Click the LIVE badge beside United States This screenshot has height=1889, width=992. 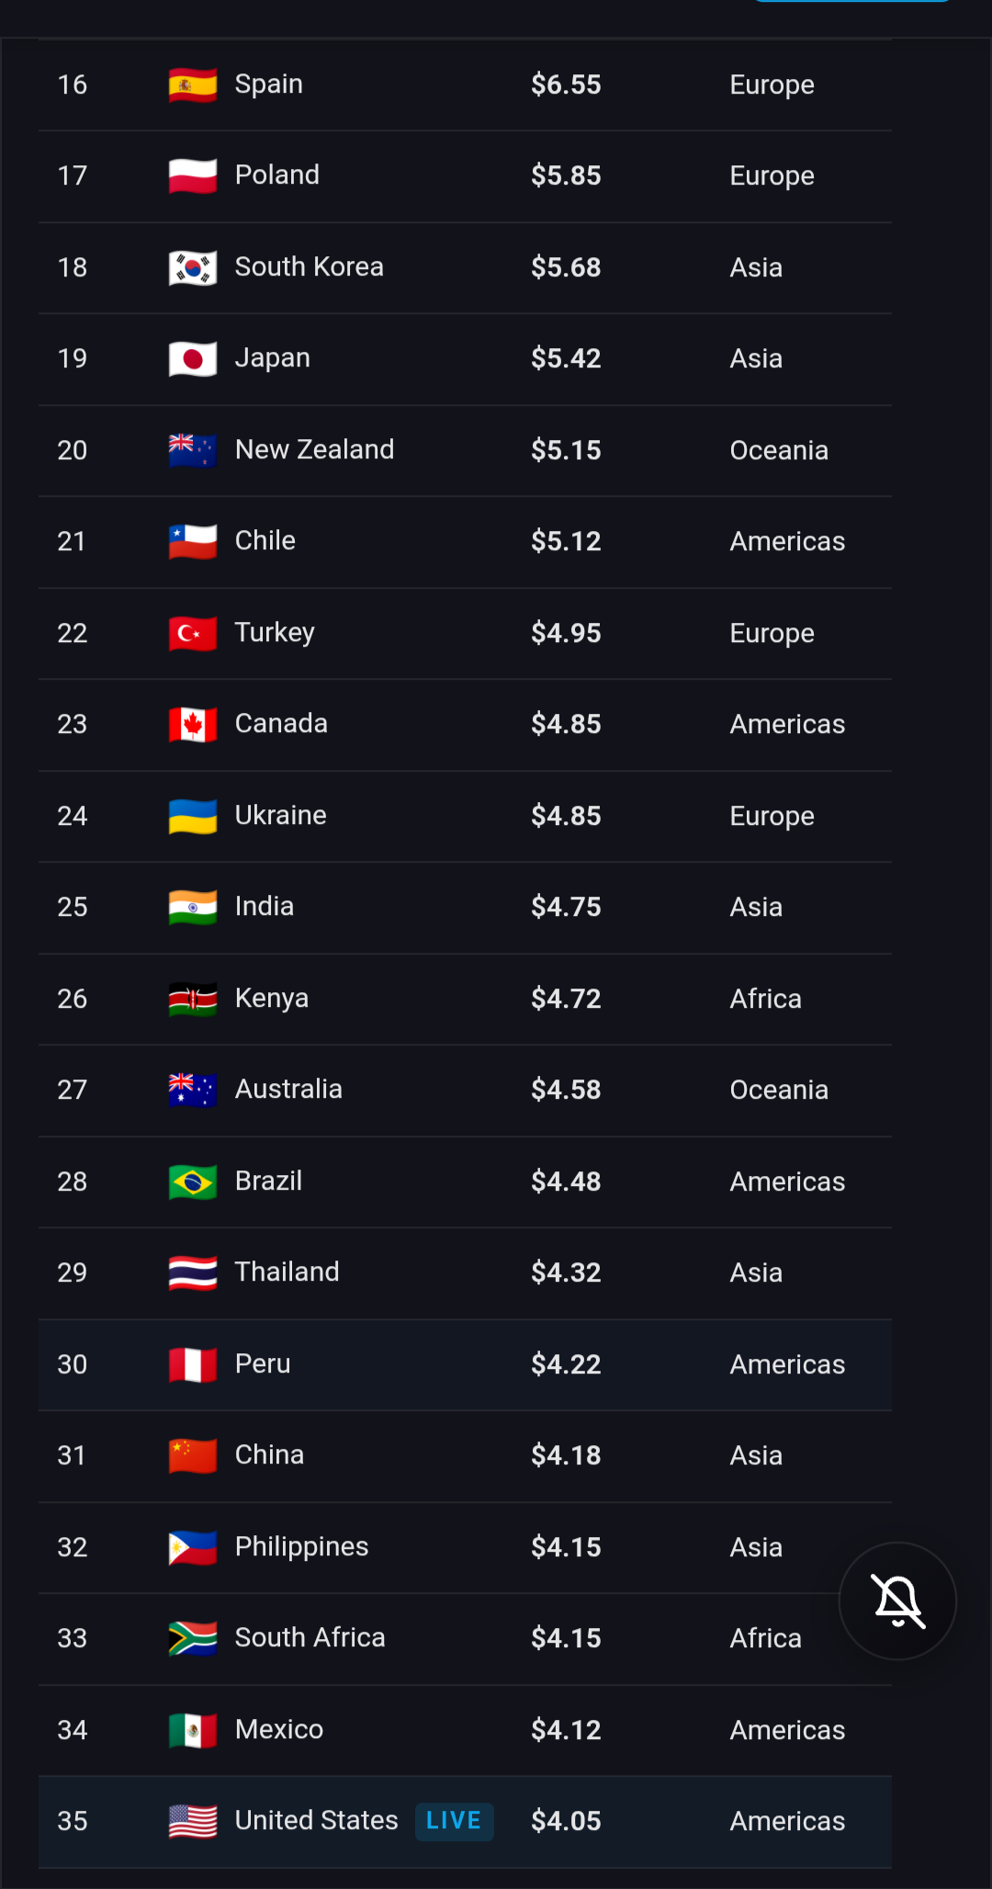(454, 1821)
